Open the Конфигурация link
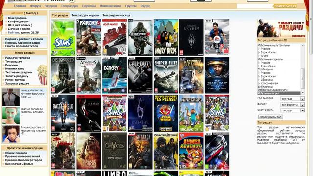This screenshot has width=313, height=176. [x=18, y=22]
